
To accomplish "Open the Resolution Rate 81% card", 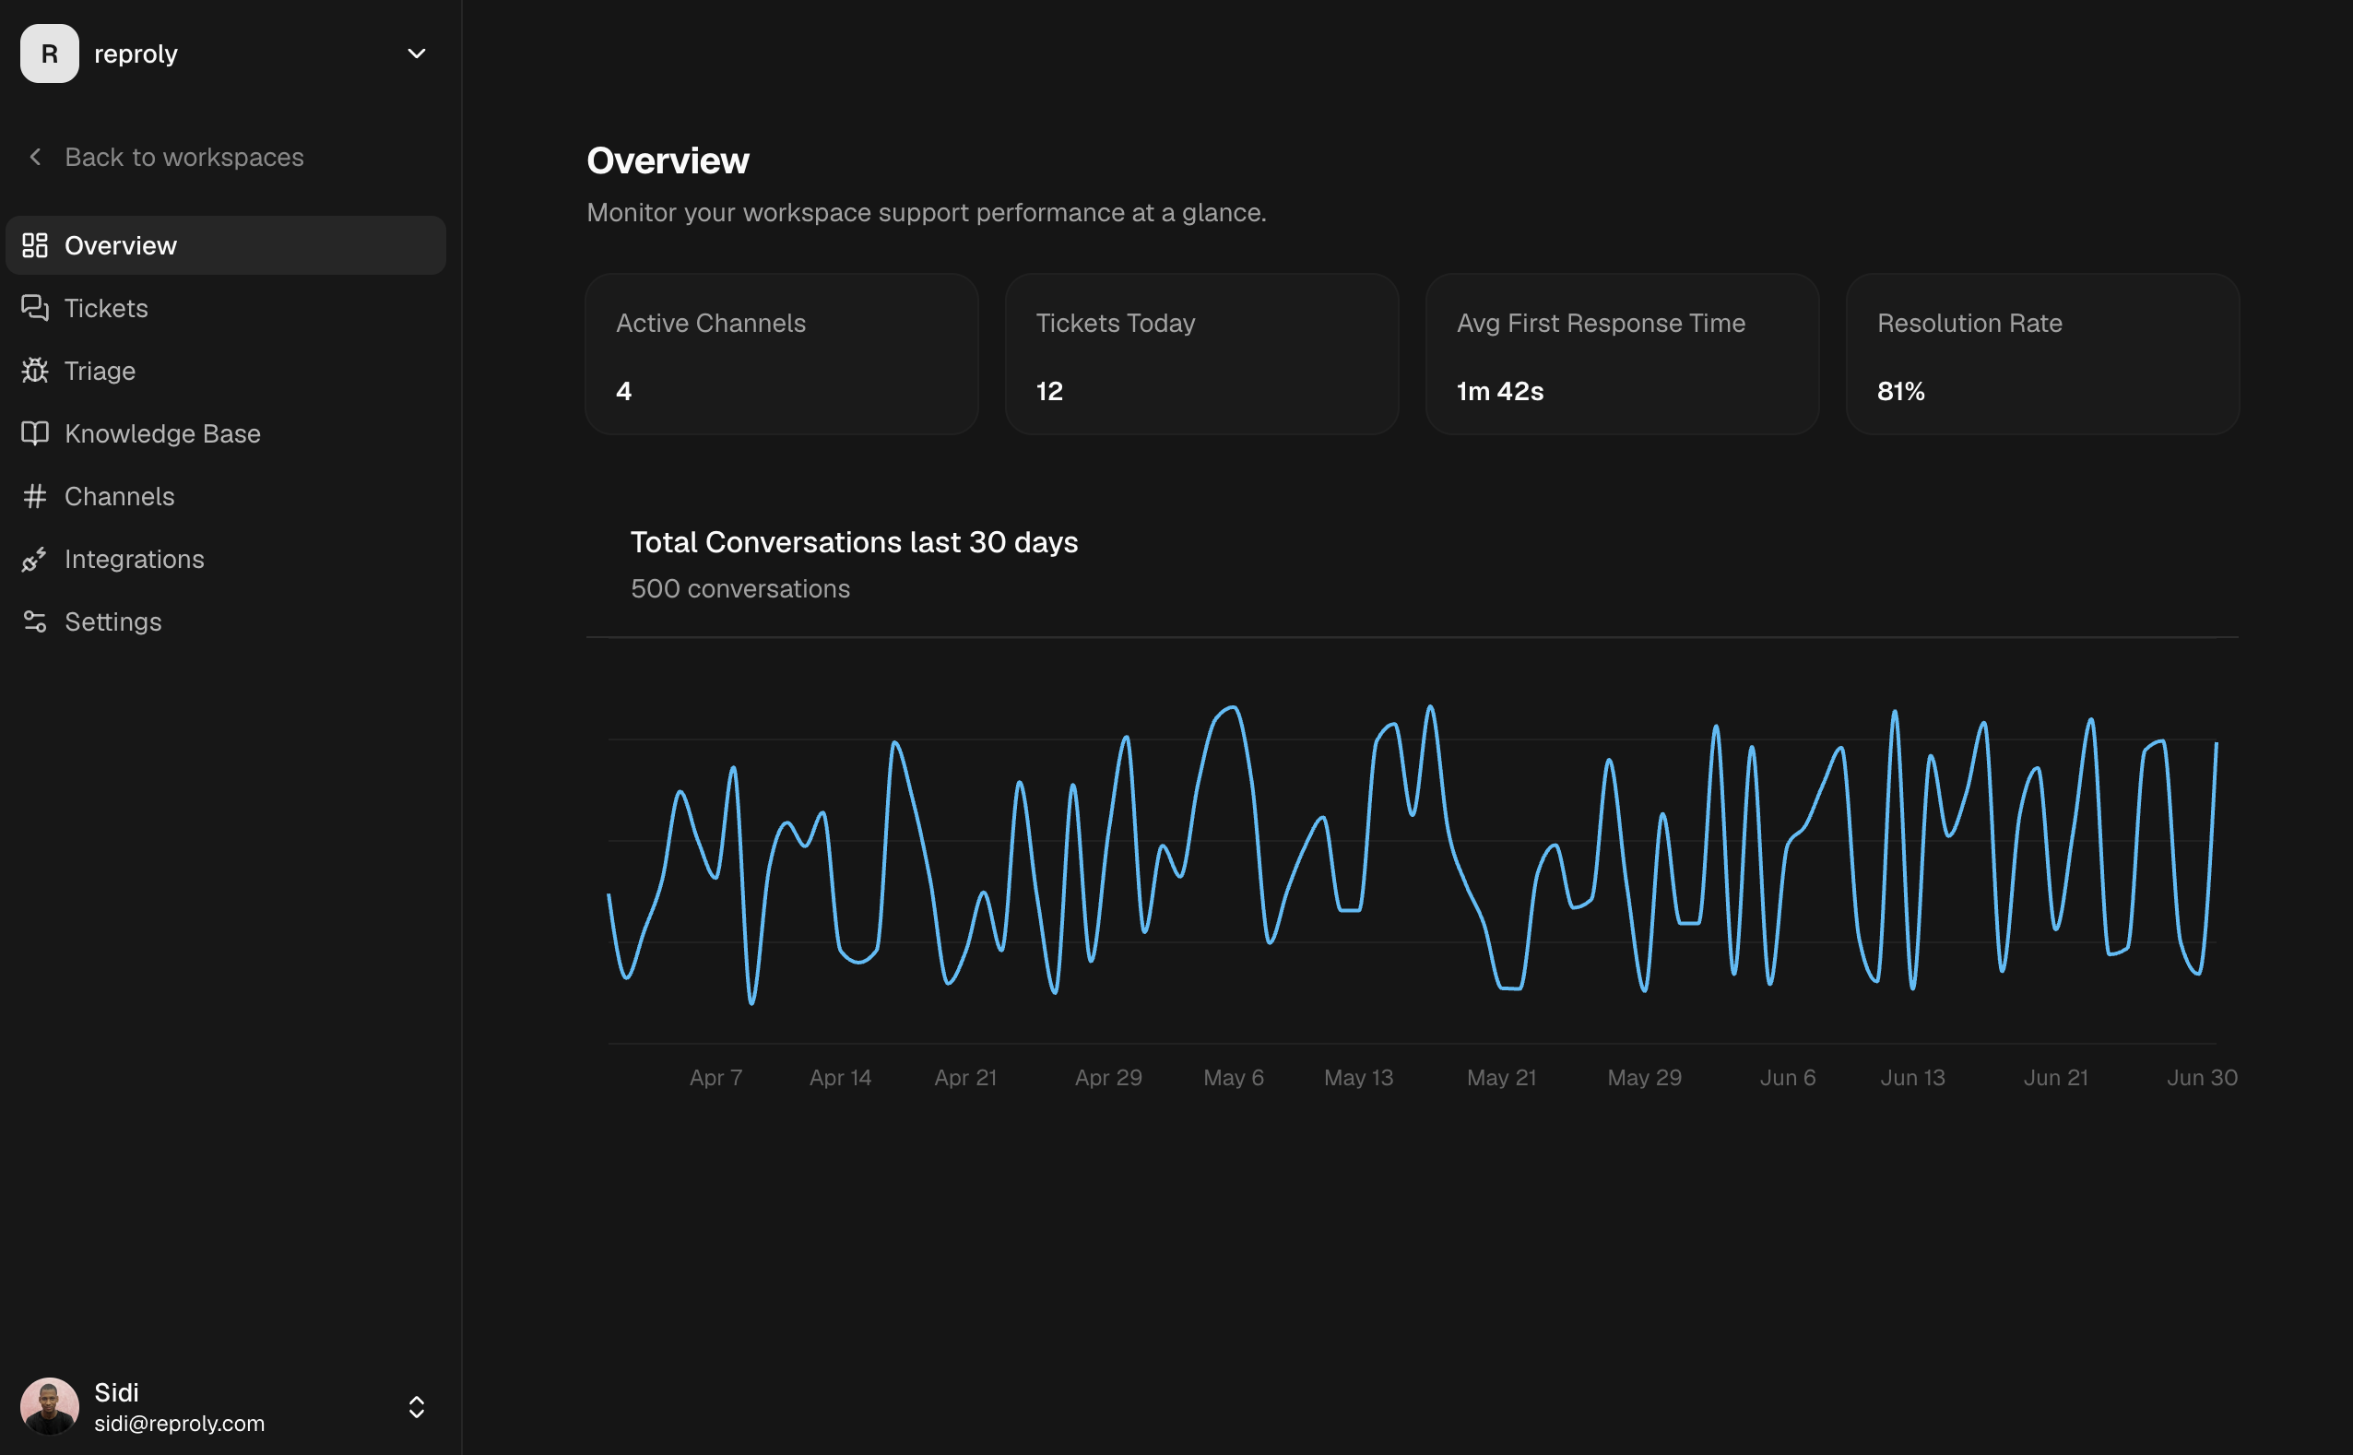I will (x=2042, y=354).
